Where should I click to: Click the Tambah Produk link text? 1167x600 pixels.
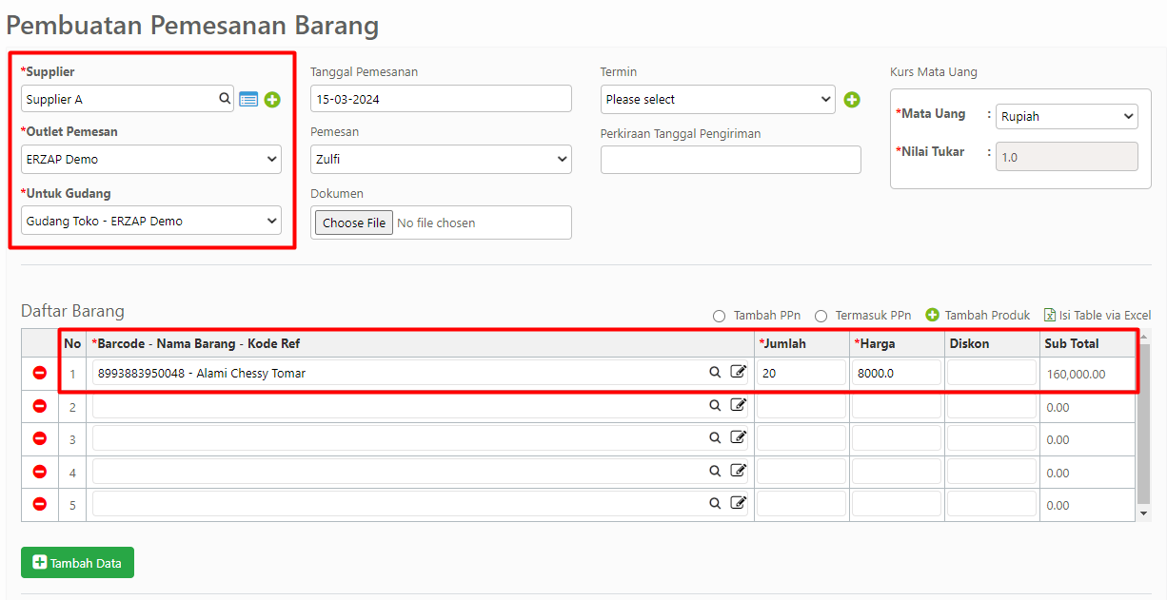click(988, 316)
